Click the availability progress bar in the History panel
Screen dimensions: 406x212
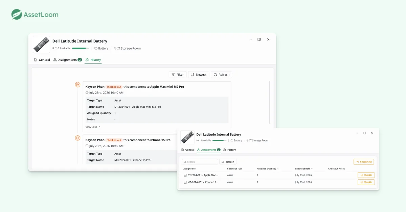point(81,48)
